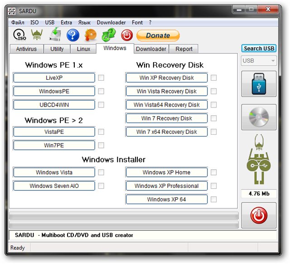The height and width of the screenshot is (264, 290).
Task: Click the Win Vista64 Recovery Disk button
Action: pyautogui.click(x=167, y=105)
